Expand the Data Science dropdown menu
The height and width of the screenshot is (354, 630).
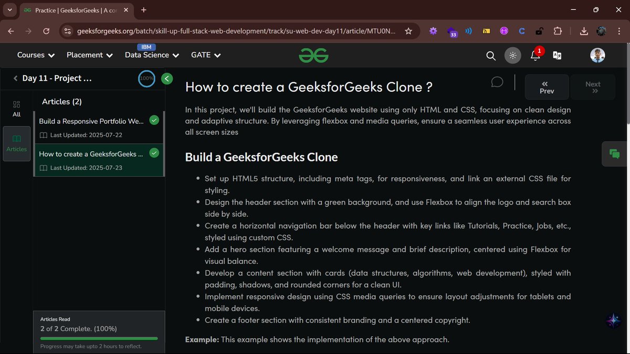pyautogui.click(x=152, y=55)
